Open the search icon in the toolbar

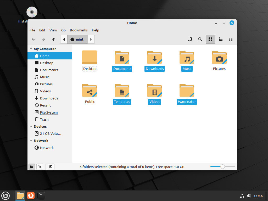200,39
